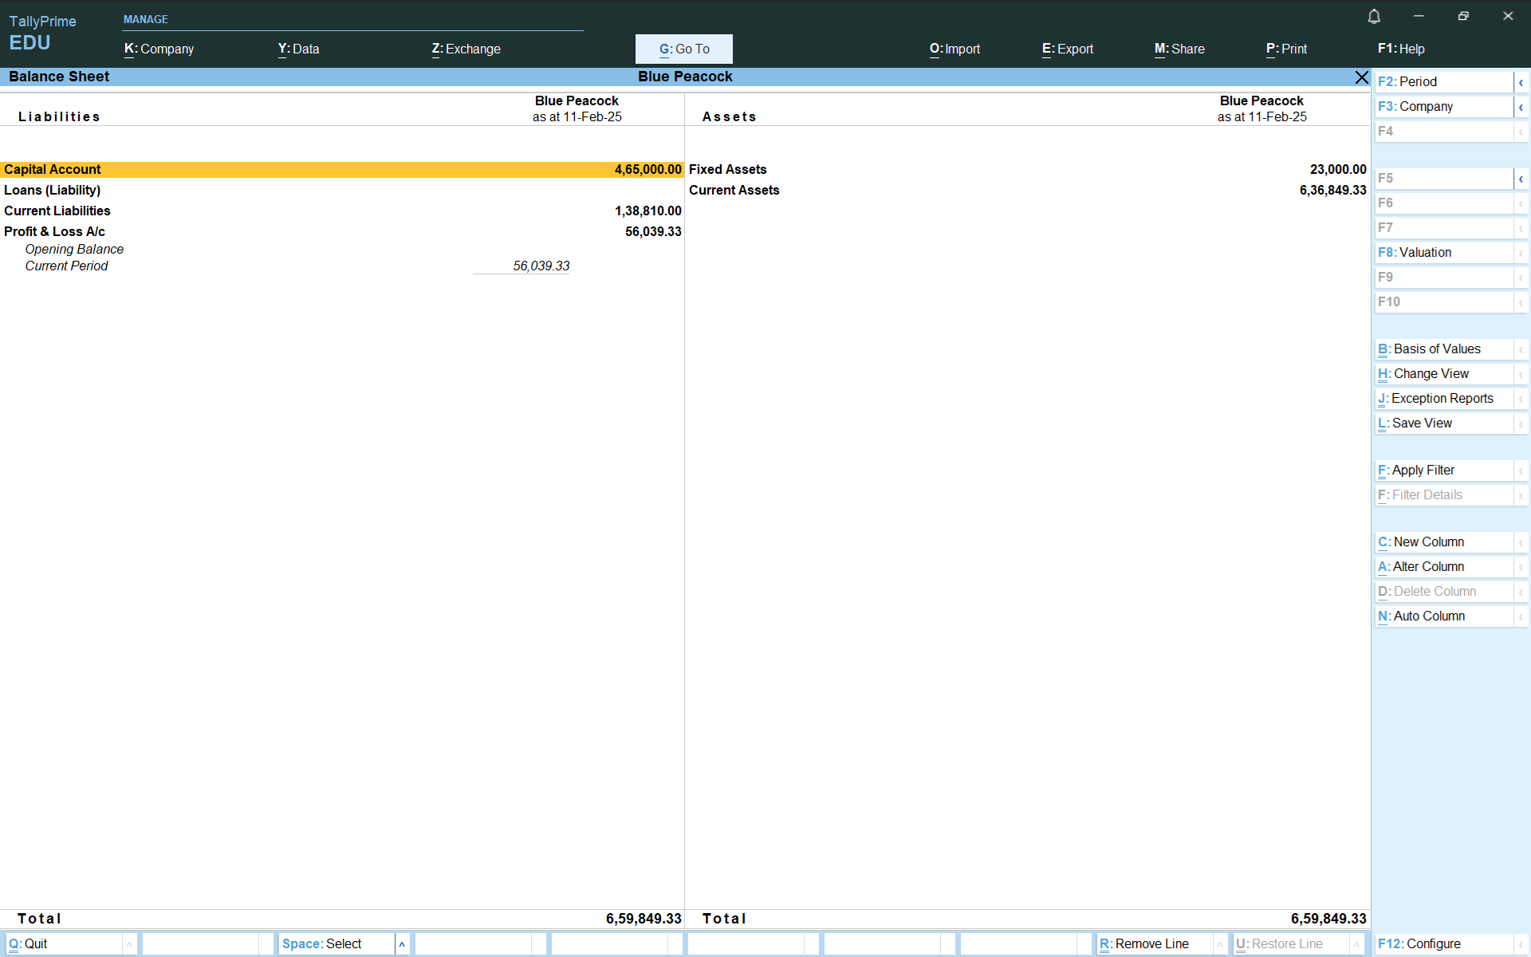Select the Current Liabilities row

(342, 211)
